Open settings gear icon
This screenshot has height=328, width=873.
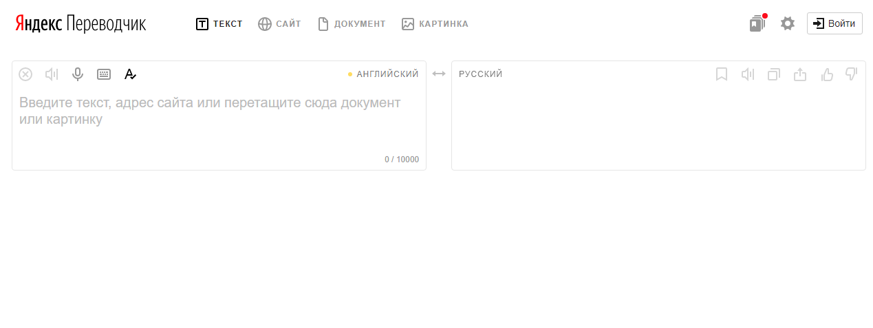(788, 23)
